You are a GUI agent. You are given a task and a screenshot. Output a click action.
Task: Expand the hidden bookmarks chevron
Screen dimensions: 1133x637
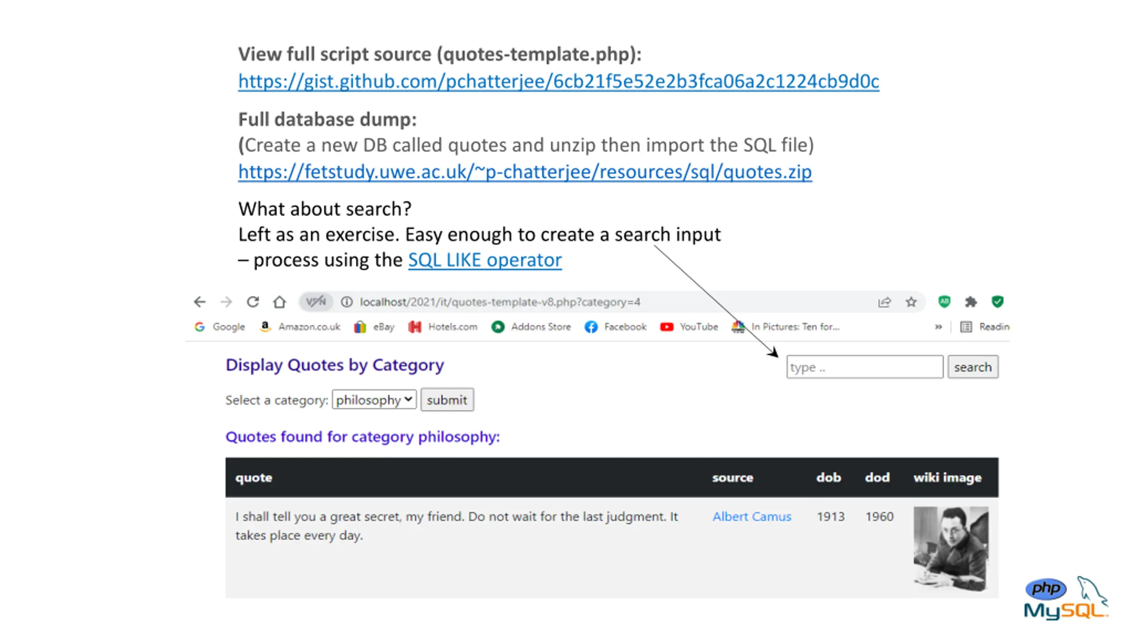point(938,327)
